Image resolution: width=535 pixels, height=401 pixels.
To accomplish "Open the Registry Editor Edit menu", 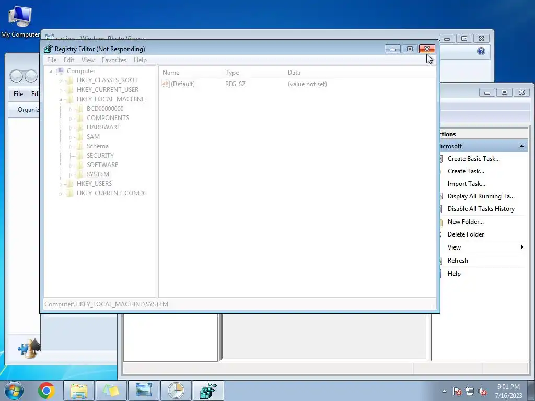I will [x=69, y=60].
